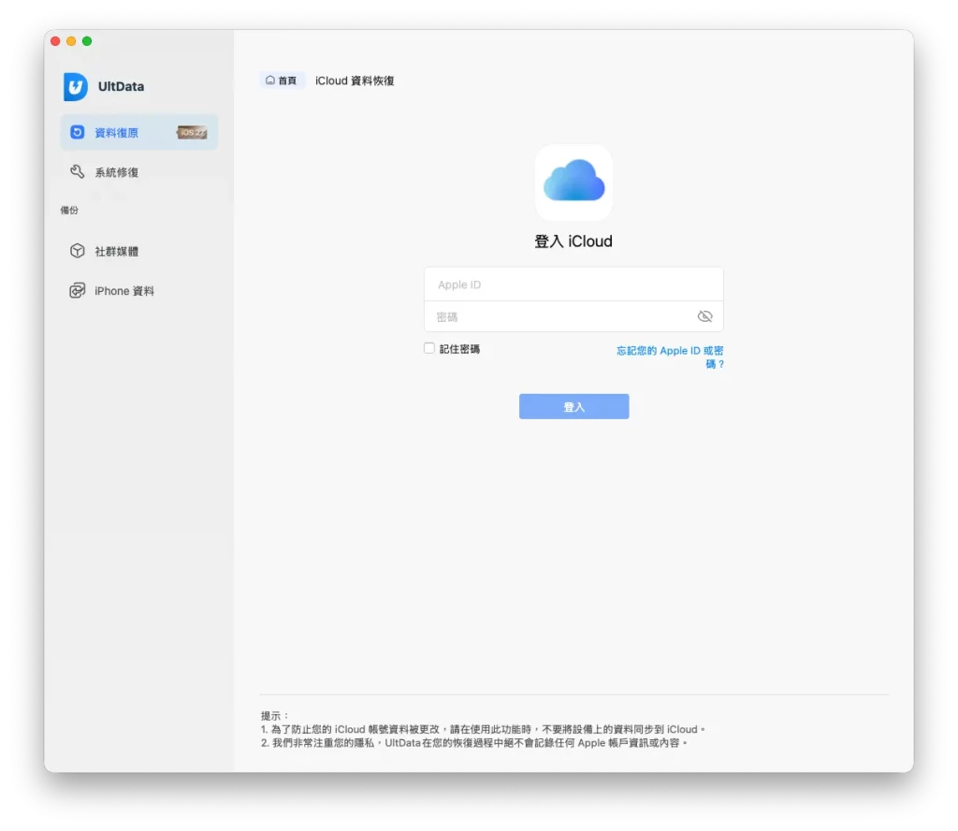Click the home icon in breadcrumb

coord(270,80)
